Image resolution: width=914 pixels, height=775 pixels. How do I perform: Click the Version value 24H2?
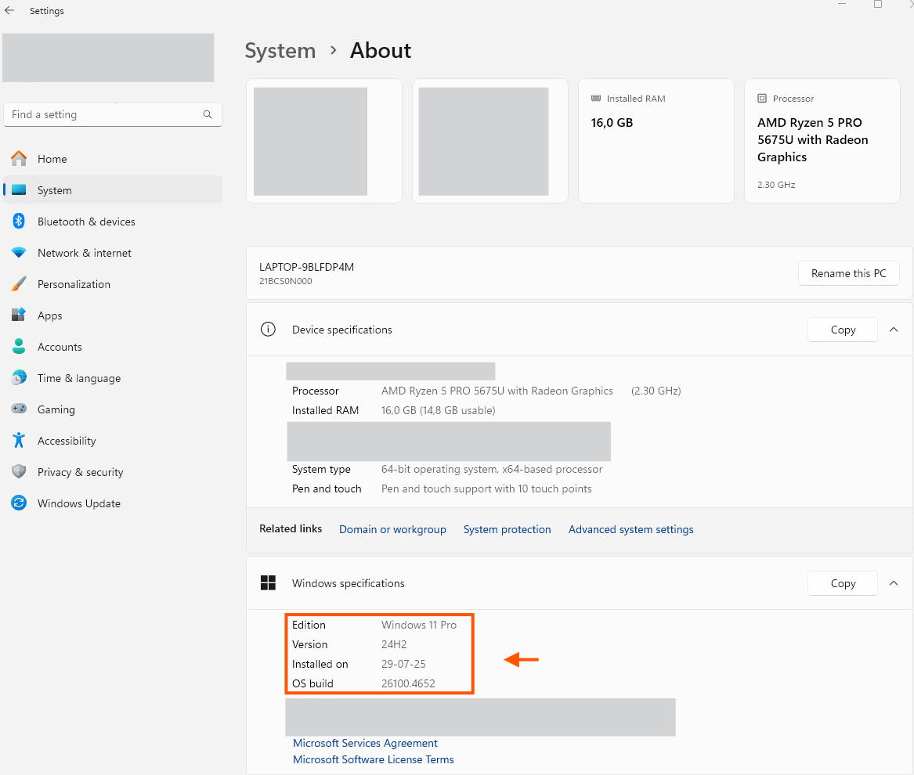tap(394, 644)
